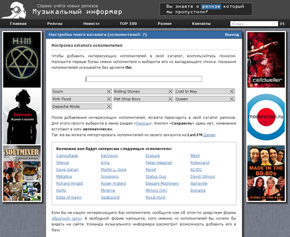Open the HIM banner image

click(22, 60)
